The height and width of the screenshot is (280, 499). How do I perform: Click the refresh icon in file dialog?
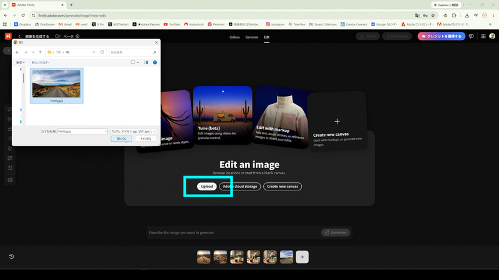click(x=102, y=52)
